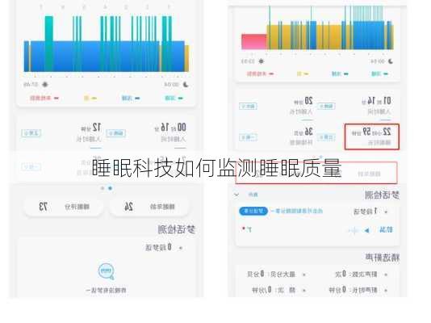Tap the blue pill button in right dream-talk card
Viewport: 431px width, 323px height.
pos(253,211)
